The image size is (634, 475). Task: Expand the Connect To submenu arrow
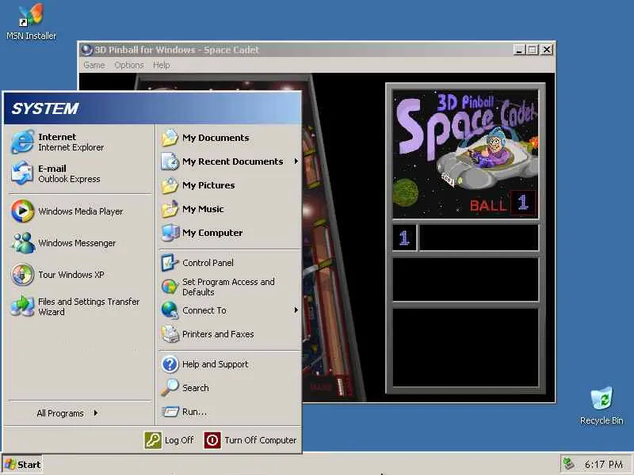[x=296, y=310]
